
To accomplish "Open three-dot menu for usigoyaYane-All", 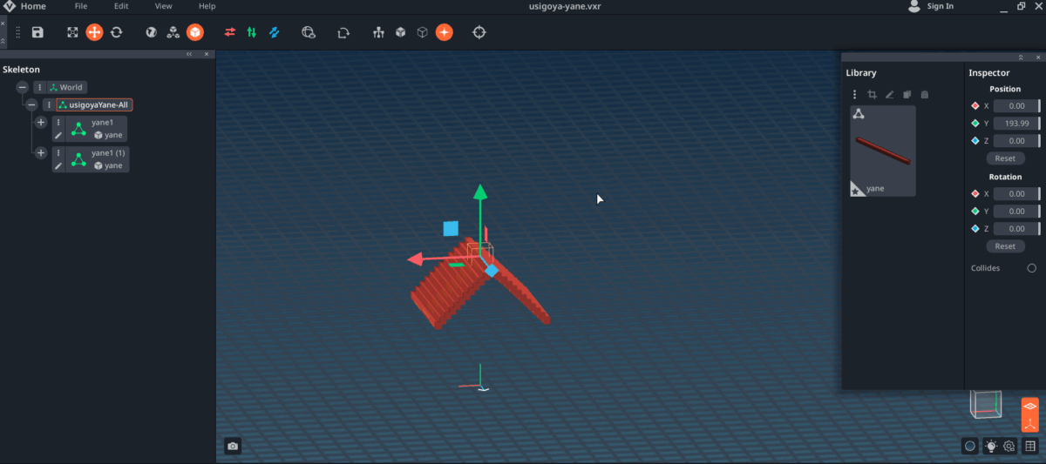I will point(49,104).
